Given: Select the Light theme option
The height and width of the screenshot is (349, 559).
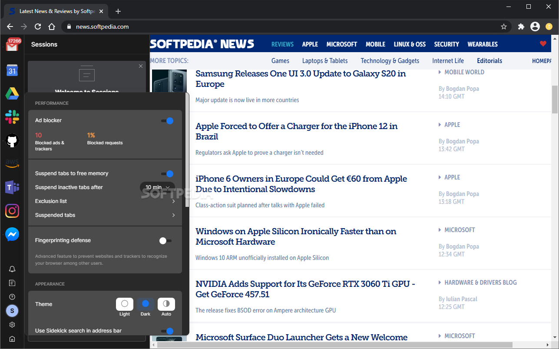Looking at the screenshot, I should click(x=125, y=304).
